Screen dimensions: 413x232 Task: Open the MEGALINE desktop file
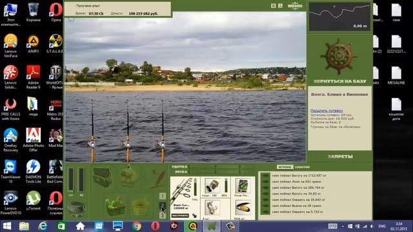396,75
